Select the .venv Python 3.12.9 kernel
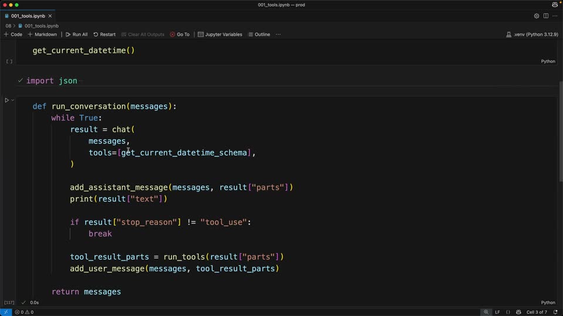The width and height of the screenshot is (563, 316). [x=532, y=35]
